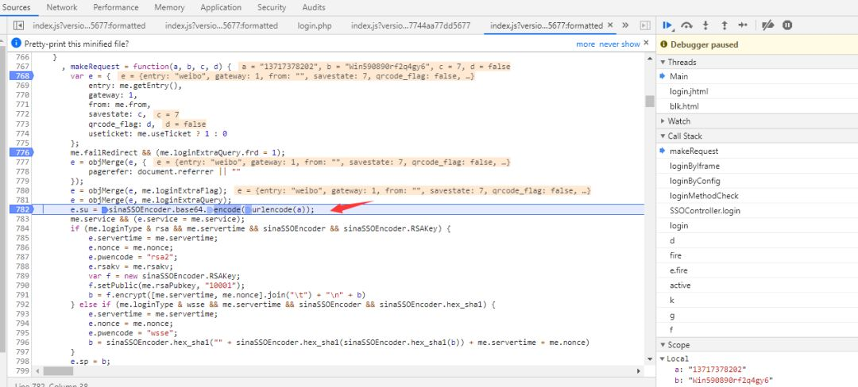The height and width of the screenshot is (387, 858).
Task: Select loginByIframe call stack frame
Action: [x=694, y=166]
